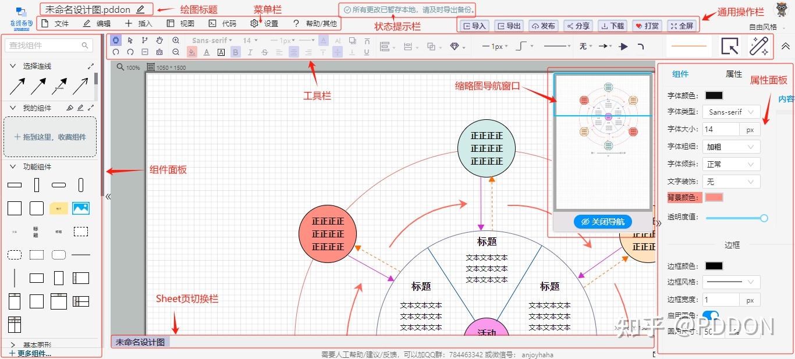Click the 关闭导航 navigation toggle button
The image size is (795, 359).
602,222
